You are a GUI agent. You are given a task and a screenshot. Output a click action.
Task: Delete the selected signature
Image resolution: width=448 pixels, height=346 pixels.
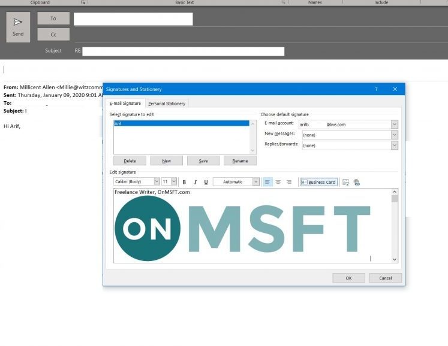tap(130, 160)
